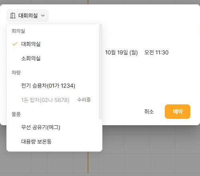Select 전기 승용차(01가 1234)
Screen dimensions: 200x176
pos(53,86)
